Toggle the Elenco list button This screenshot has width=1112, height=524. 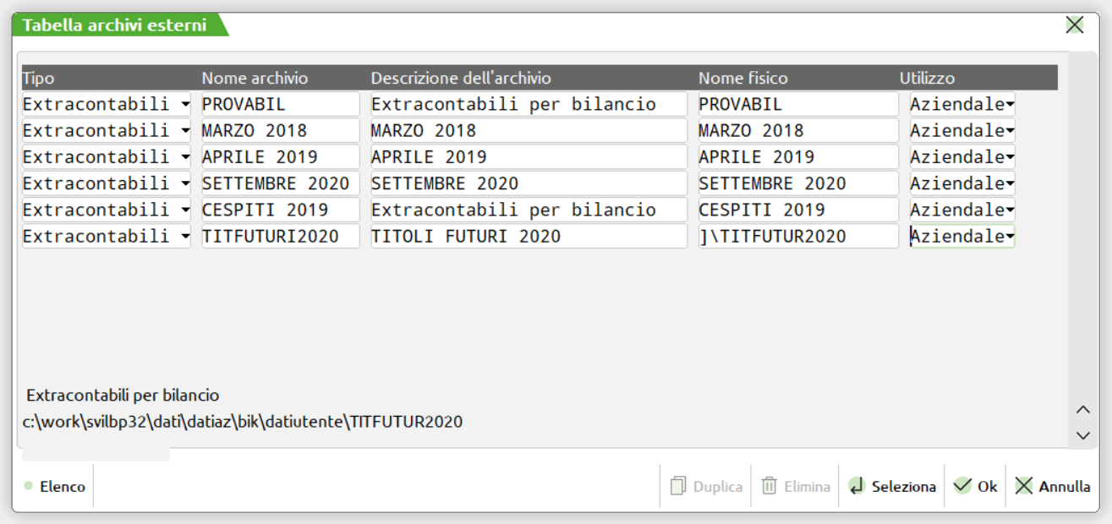(x=56, y=487)
